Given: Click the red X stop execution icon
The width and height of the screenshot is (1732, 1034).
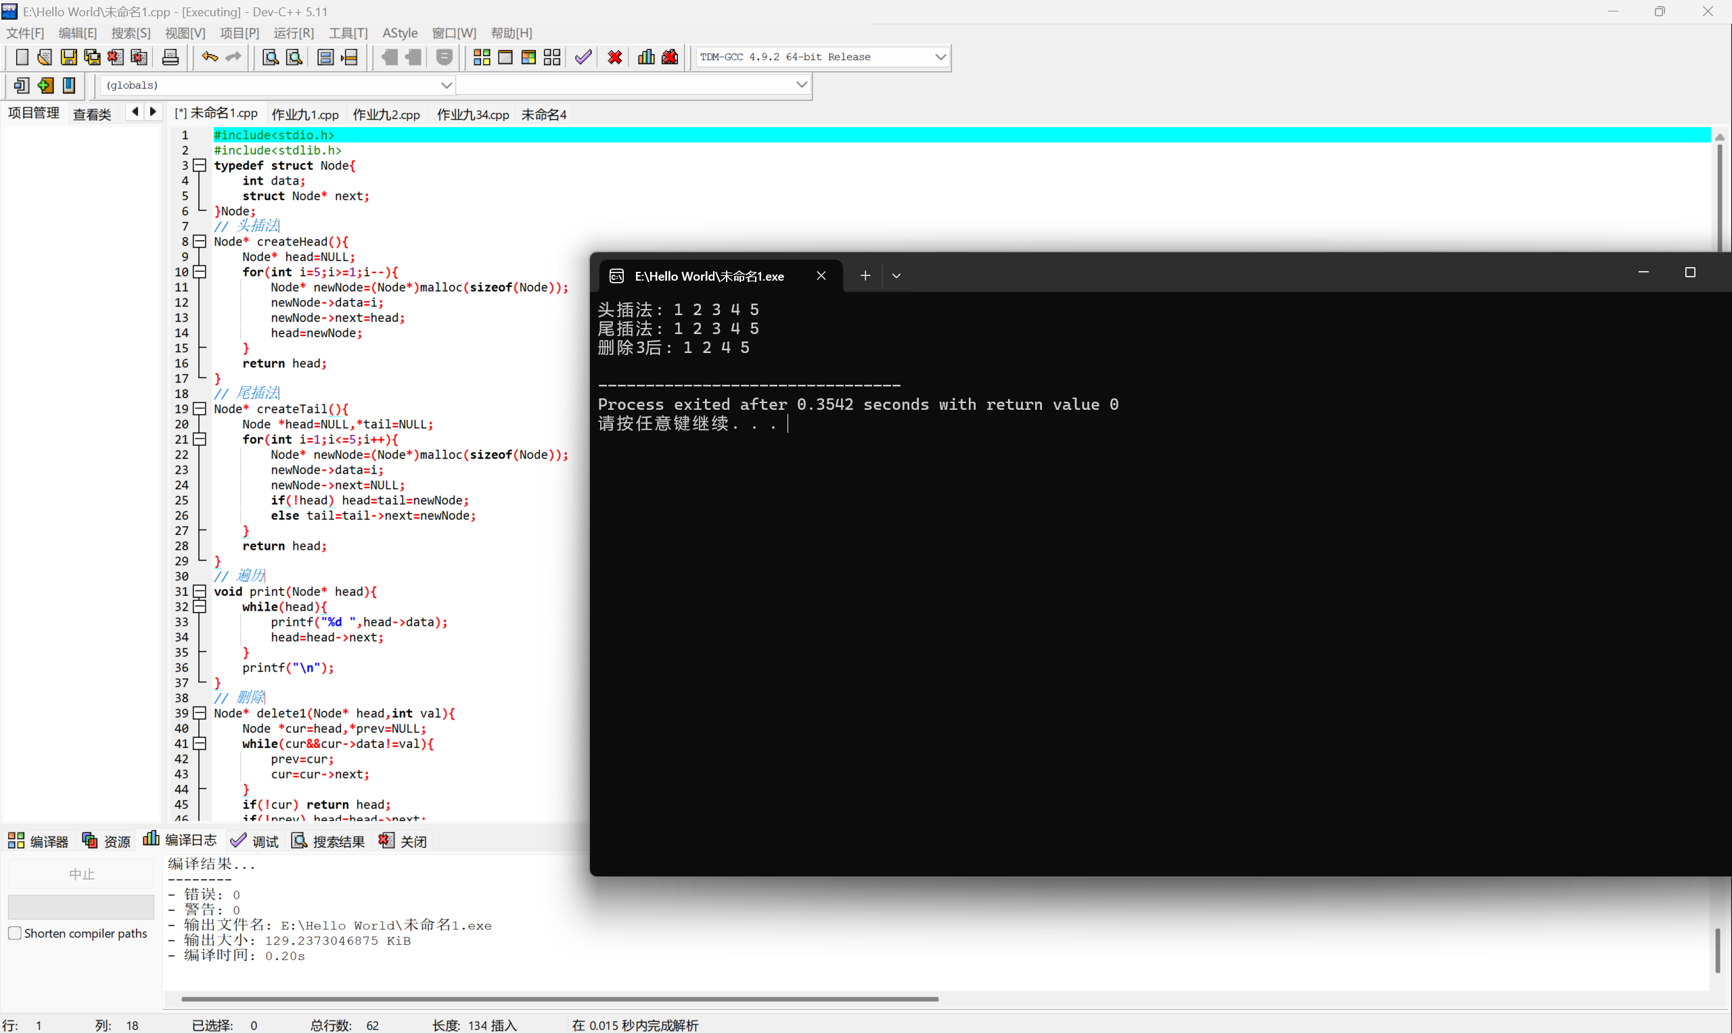Looking at the screenshot, I should tap(614, 57).
